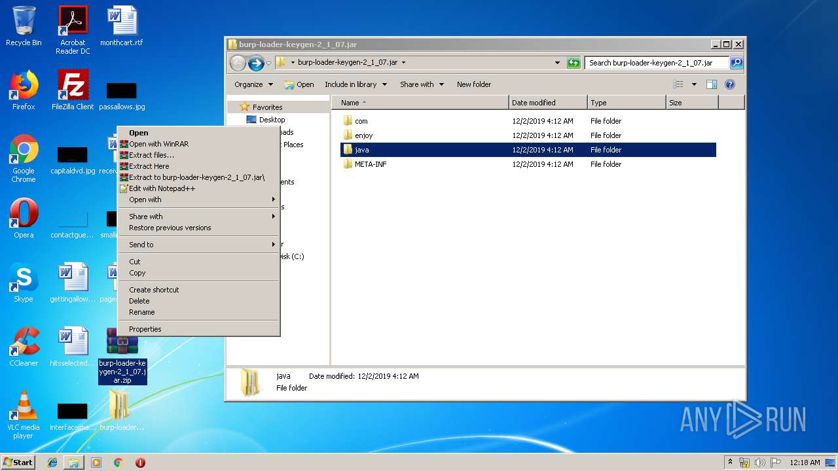Choose Extract to burp-loader-keygen-2_1_07.jar\
Image resolution: width=838 pixels, height=471 pixels.
198,177
